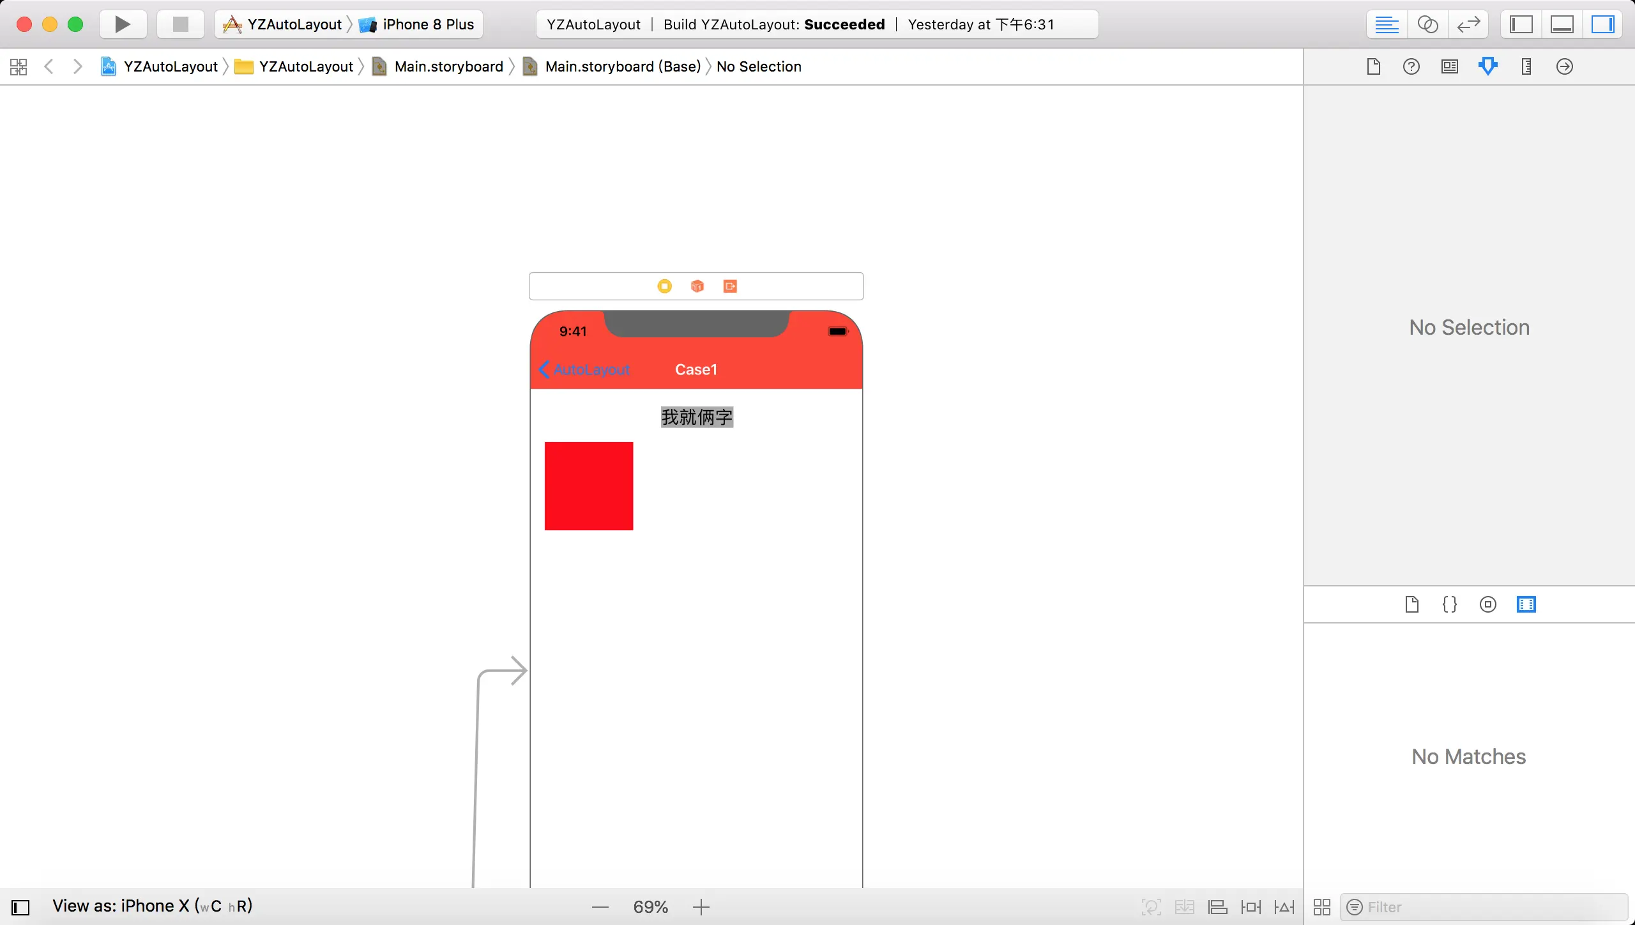Toggle the debug area visibility
Image resolution: width=1635 pixels, height=925 pixels.
click(1562, 24)
